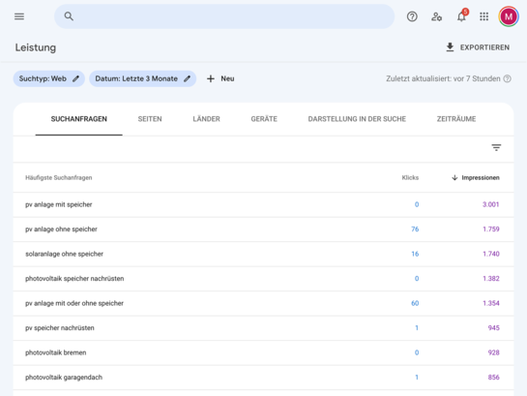Click query 'pv anlage ohne speicher'

61,229
